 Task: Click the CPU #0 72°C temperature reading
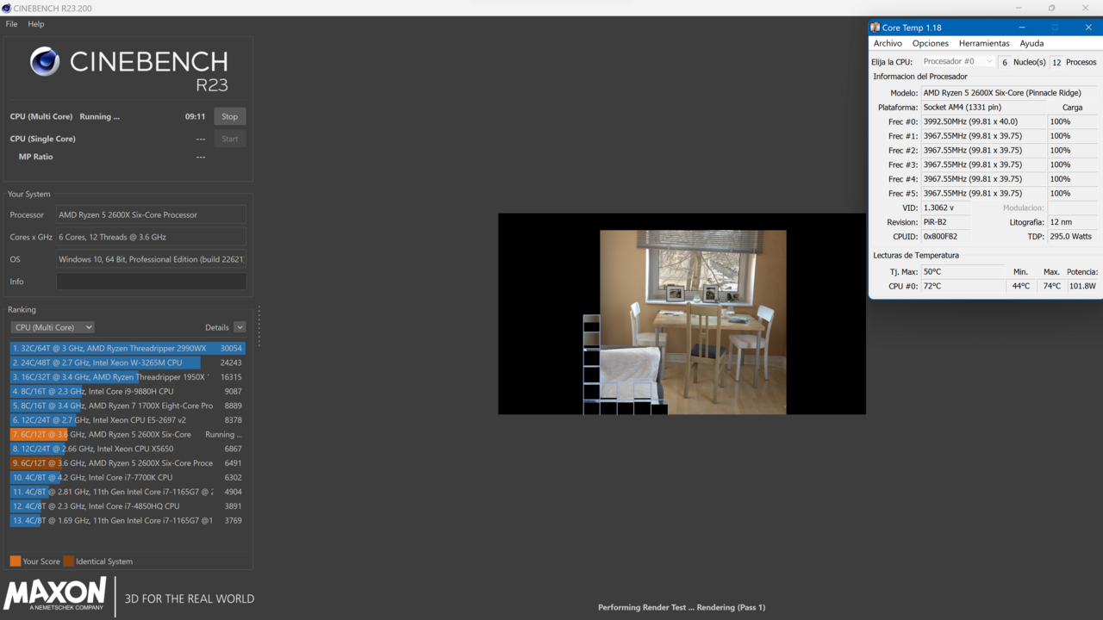(963, 286)
